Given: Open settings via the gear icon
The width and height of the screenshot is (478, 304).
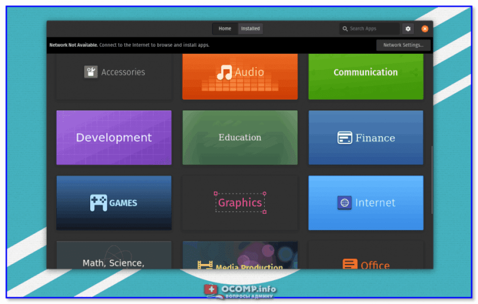Looking at the screenshot, I should point(408,29).
